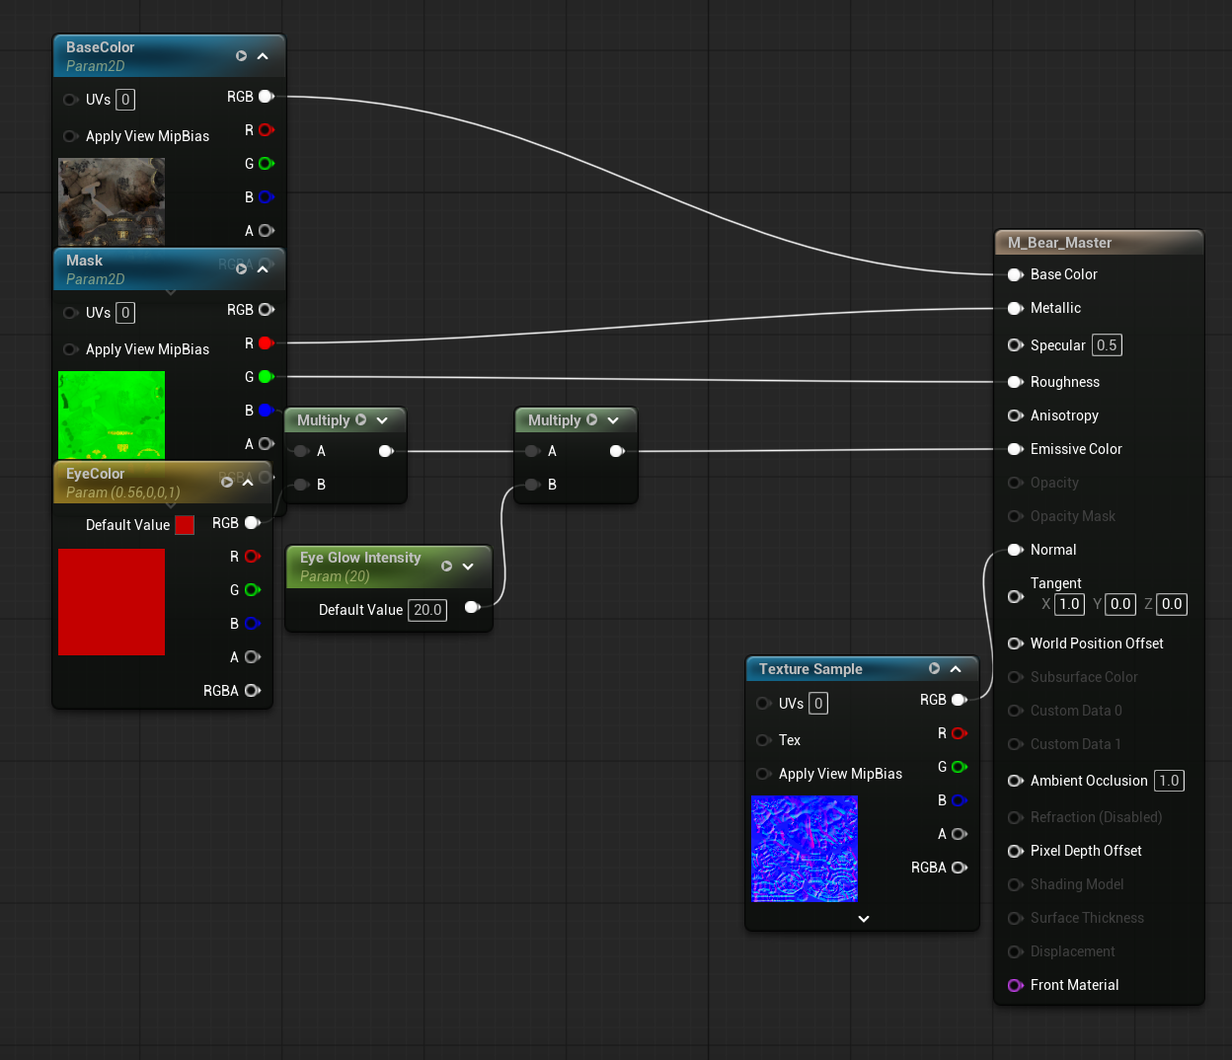Select the M_Bear_Master node title
Viewport: 1232px width, 1060px height.
(1059, 243)
